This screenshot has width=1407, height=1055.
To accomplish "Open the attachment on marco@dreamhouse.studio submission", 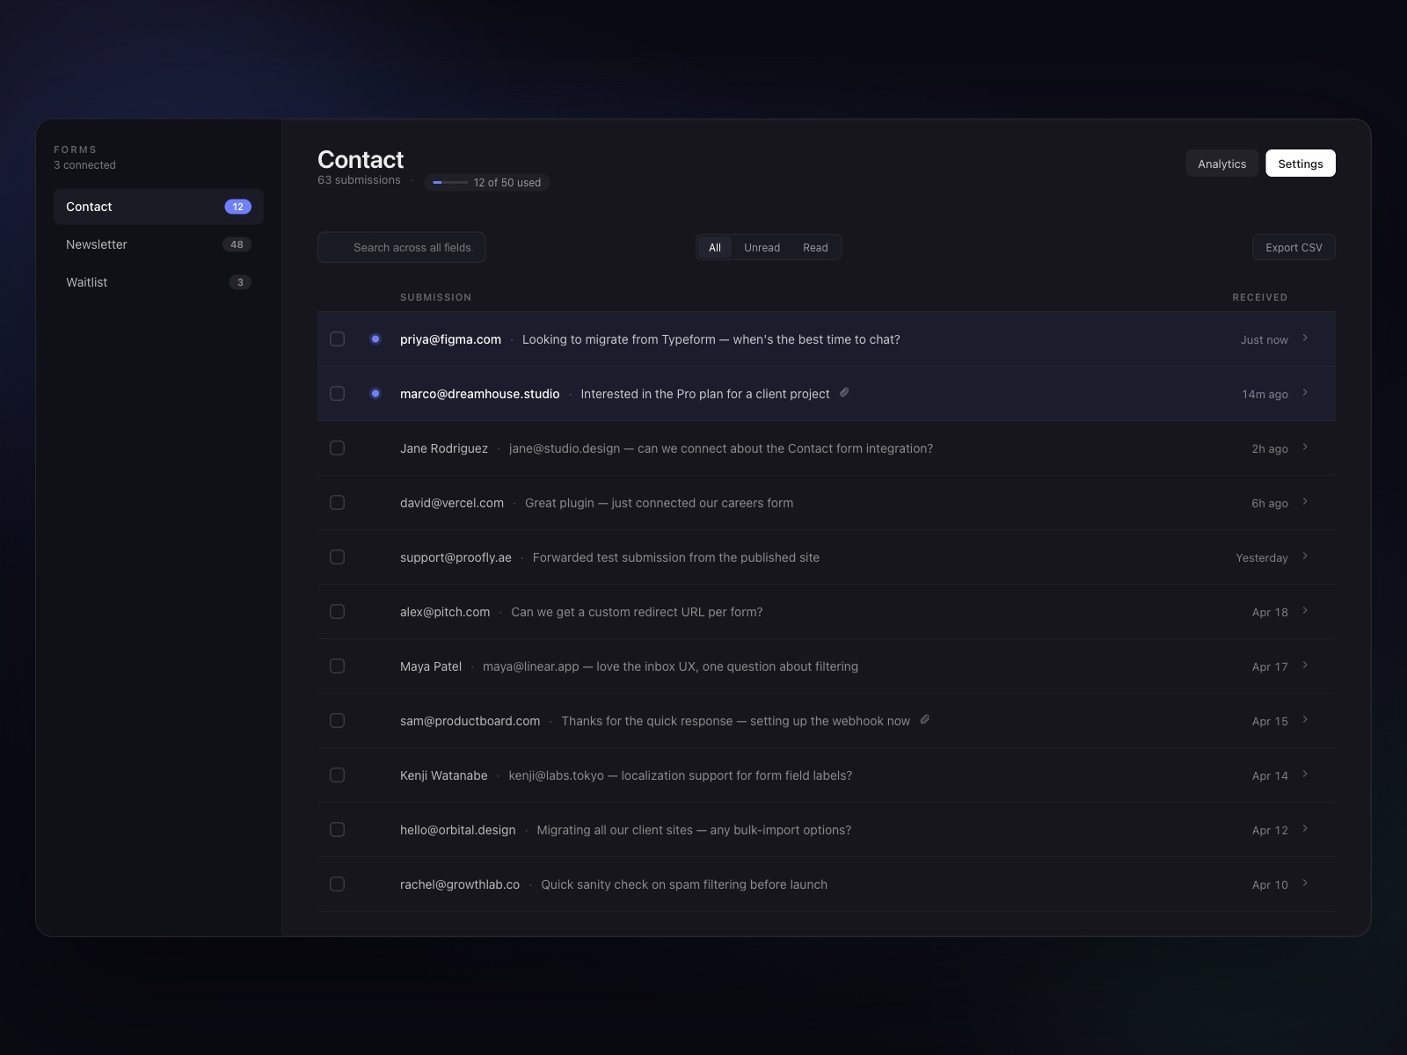I will 845,394.
